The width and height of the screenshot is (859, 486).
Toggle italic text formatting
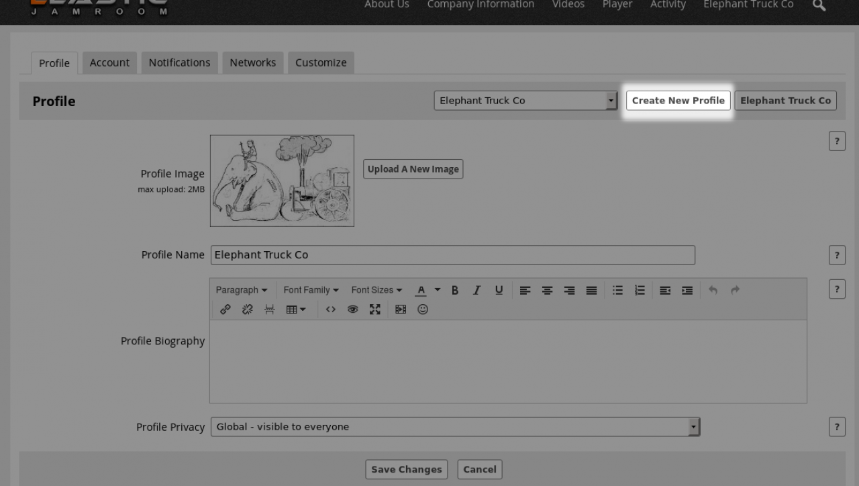click(476, 290)
